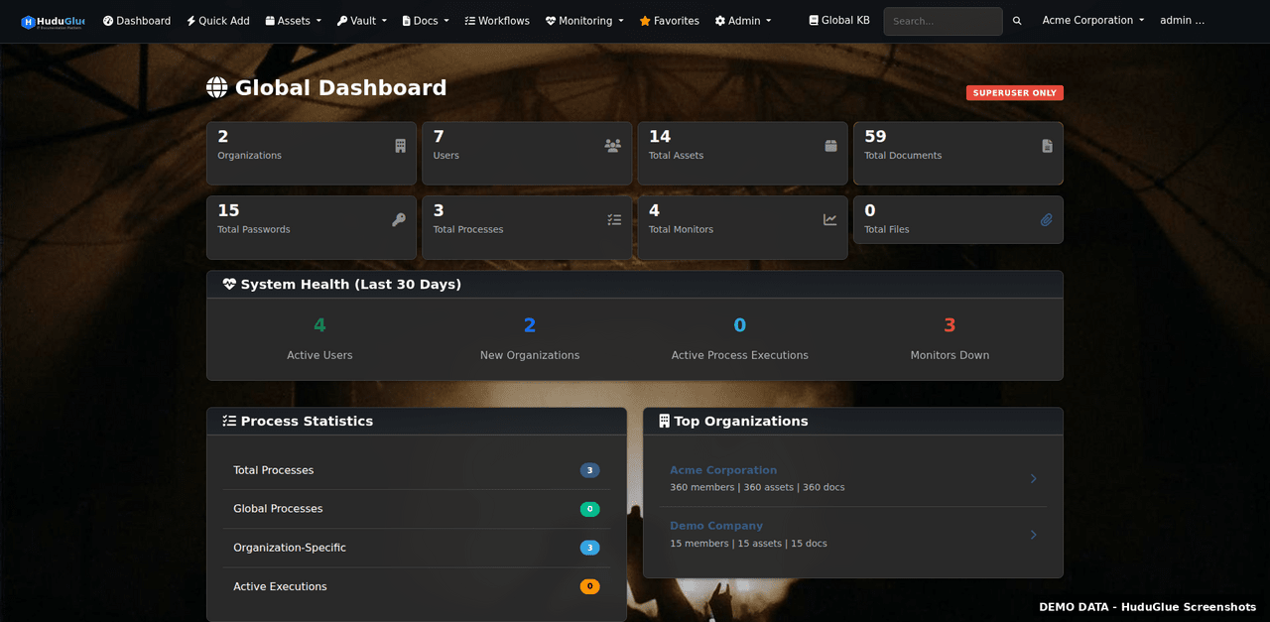Viewport: 1270px width, 622px height.
Task: Click the Quick Add lightning bolt icon
Action: (190, 21)
